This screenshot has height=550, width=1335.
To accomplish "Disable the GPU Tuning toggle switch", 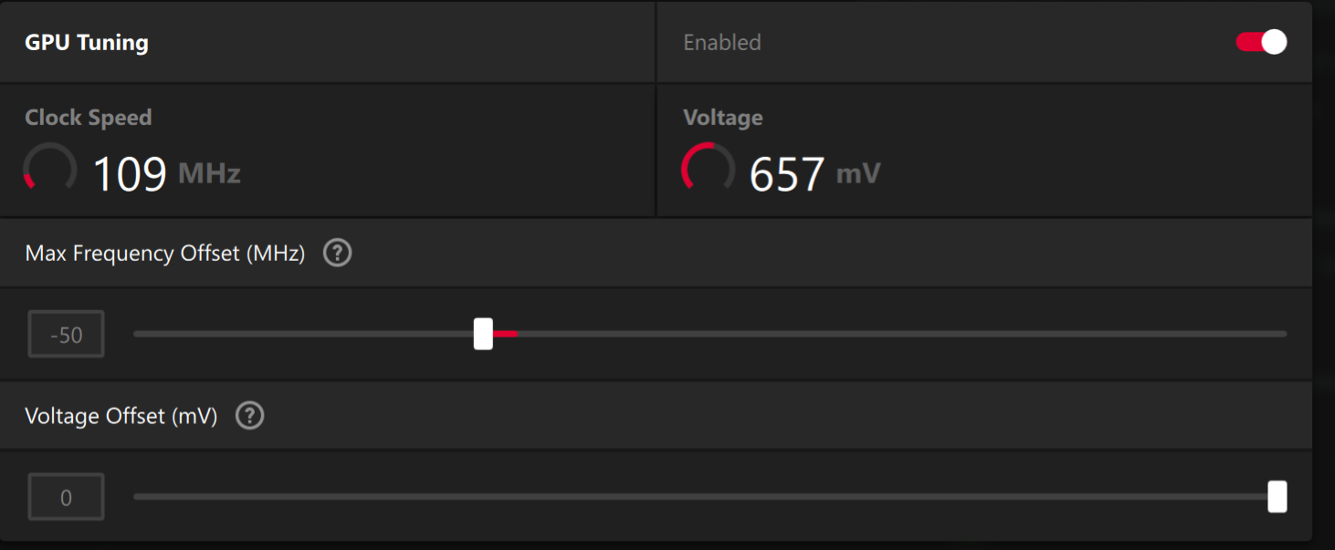I will click(1261, 42).
